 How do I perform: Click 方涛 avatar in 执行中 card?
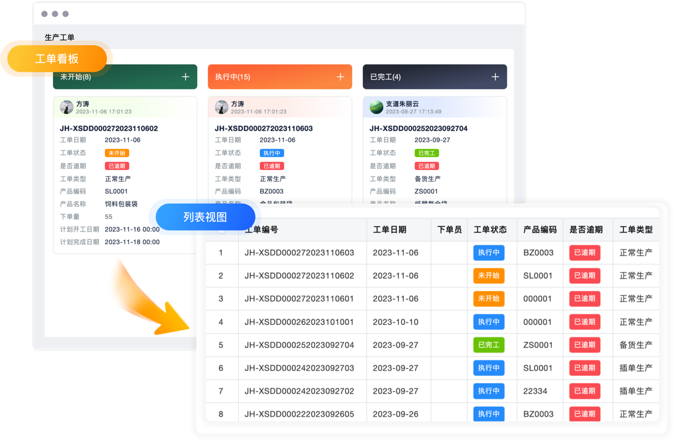(x=221, y=107)
